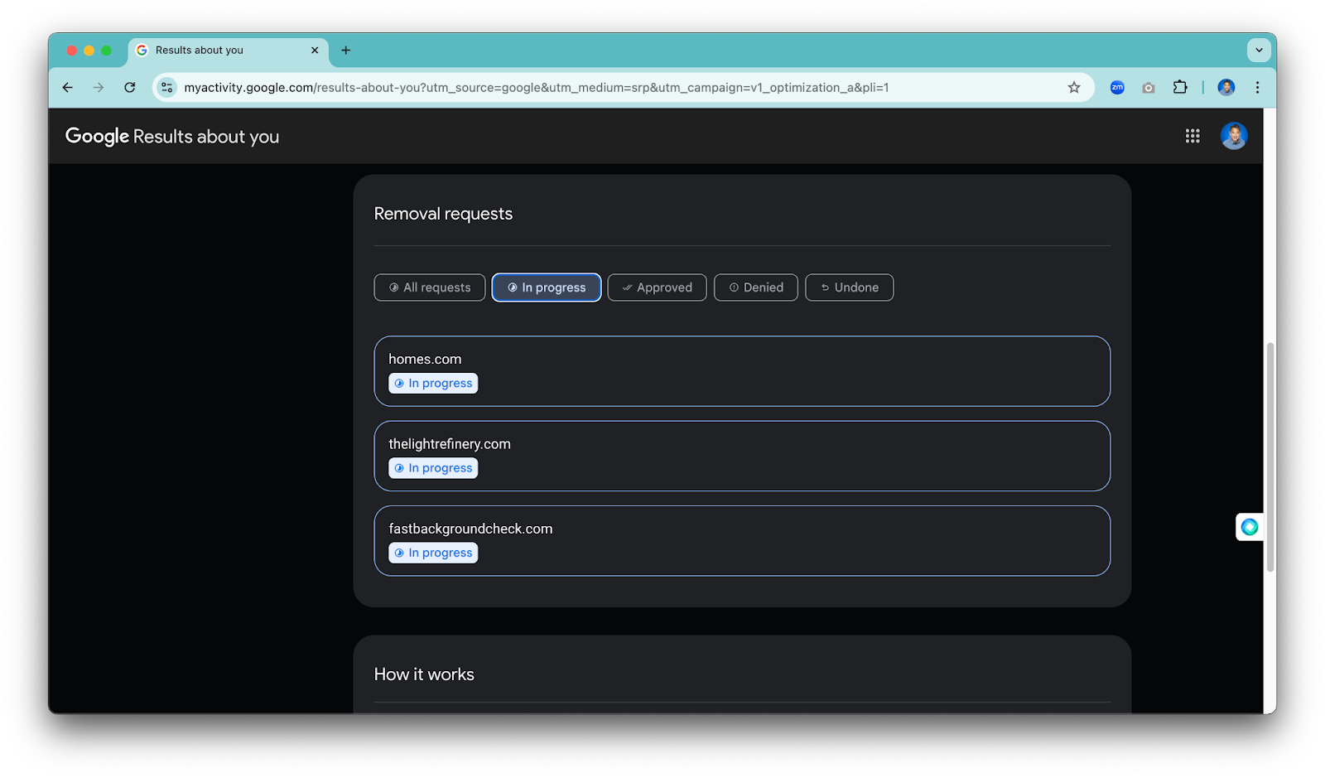Show Approved removal requests
This screenshot has width=1325, height=778.
click(658, 288)
